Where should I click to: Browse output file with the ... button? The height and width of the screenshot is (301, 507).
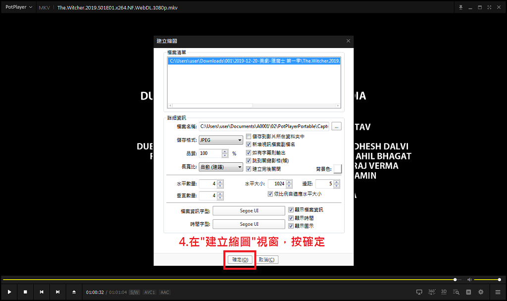point(337,126)
